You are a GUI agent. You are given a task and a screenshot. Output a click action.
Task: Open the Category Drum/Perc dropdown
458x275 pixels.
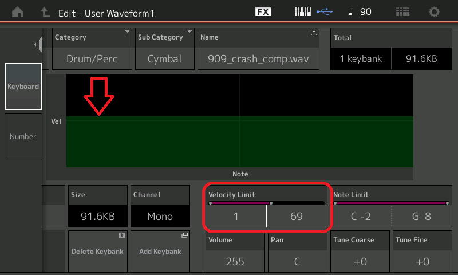92,58
